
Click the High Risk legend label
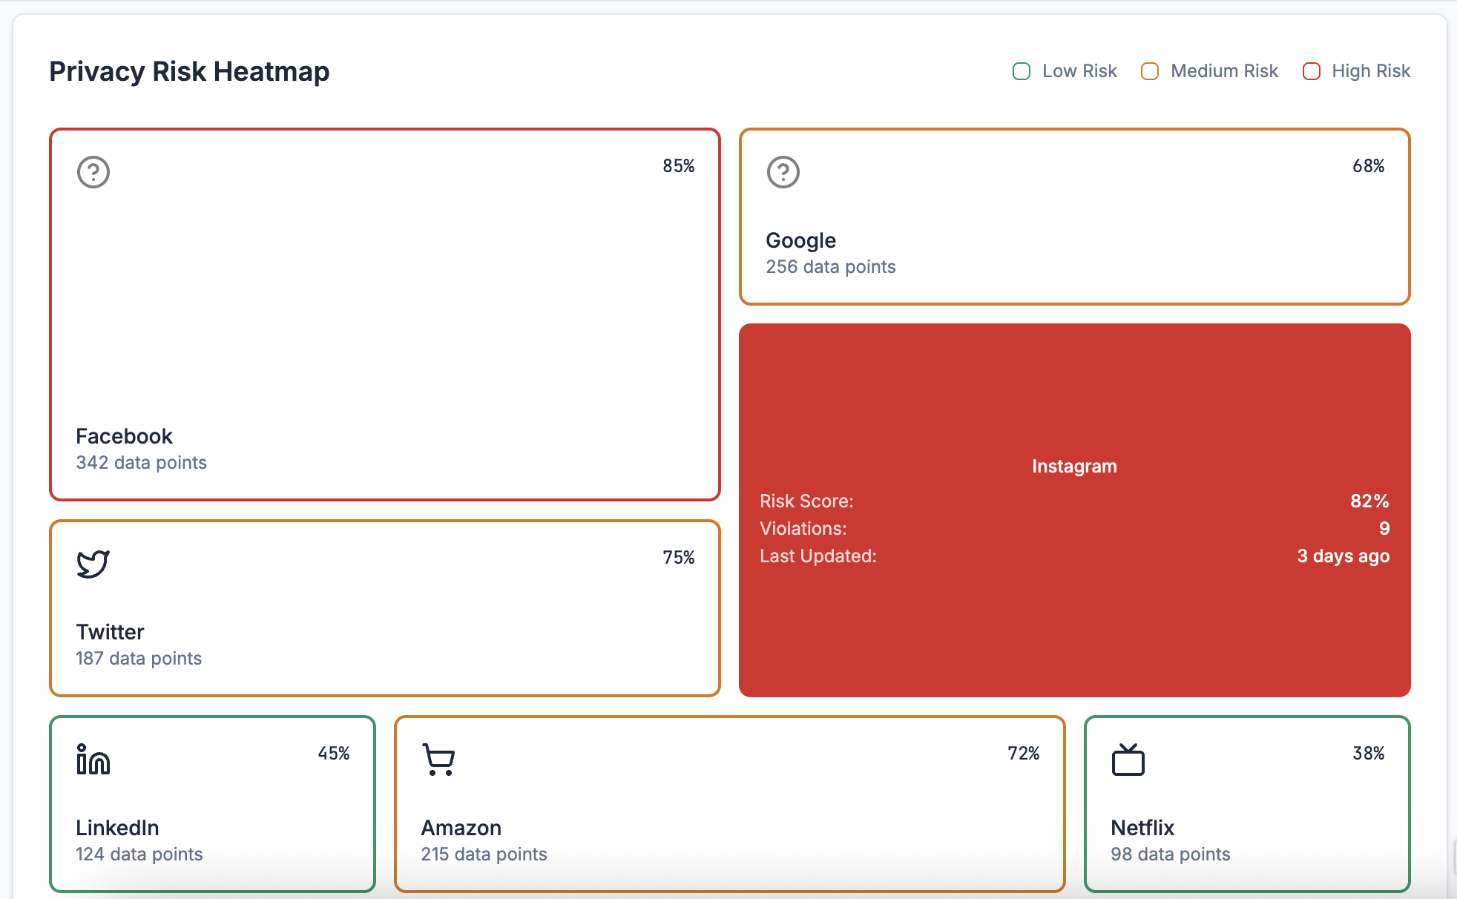(x=1371, y=71)
